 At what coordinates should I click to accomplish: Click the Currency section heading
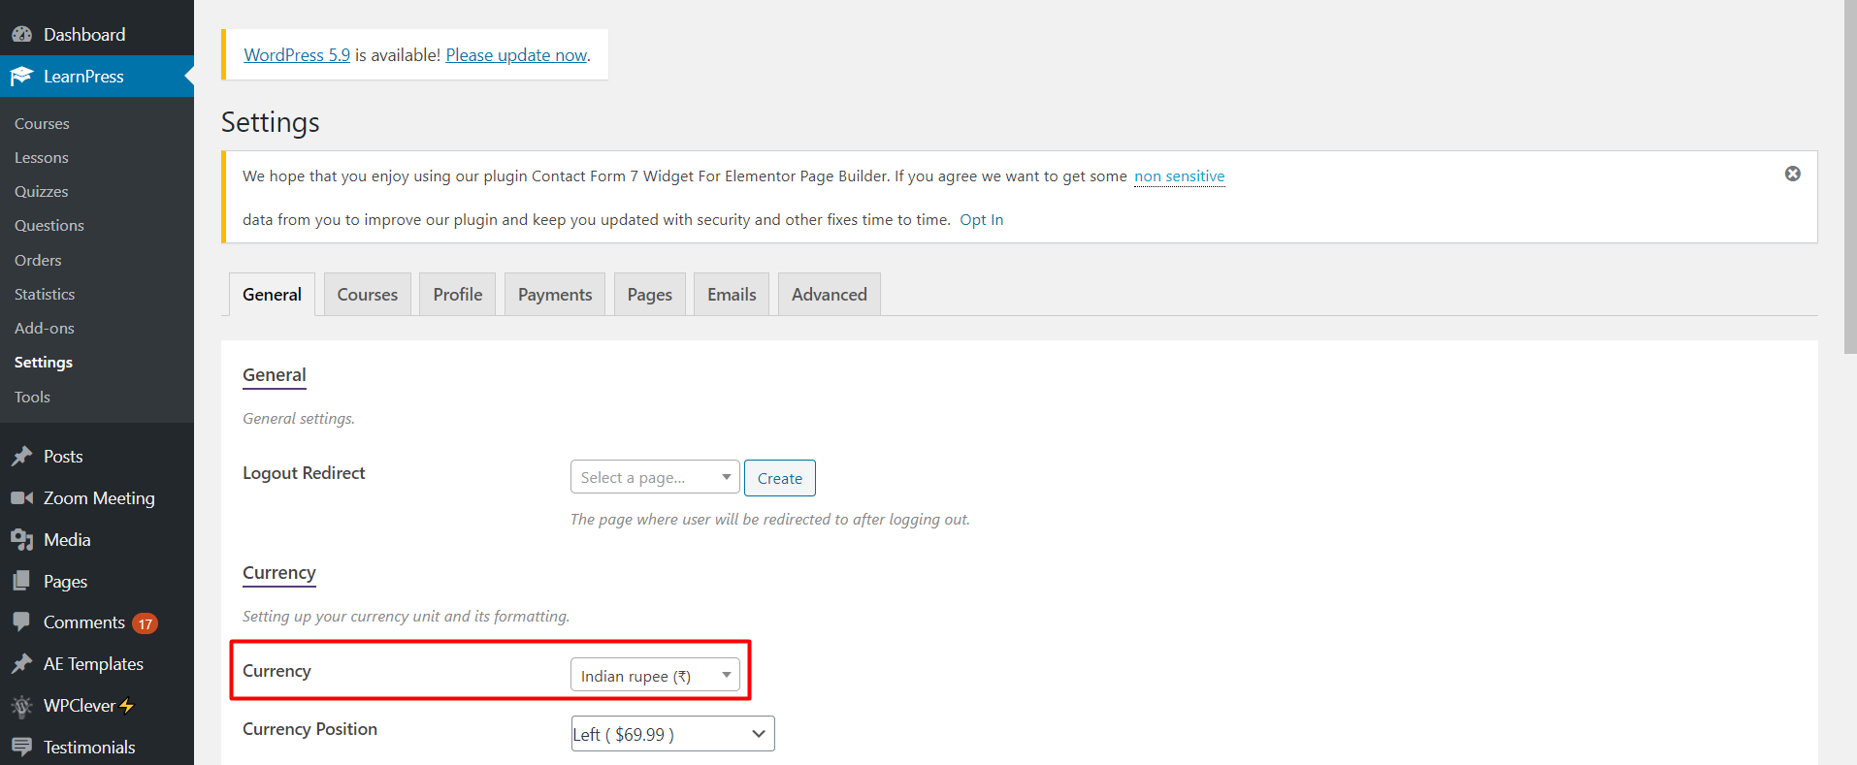pyautogui.click(x=279, y=573)
